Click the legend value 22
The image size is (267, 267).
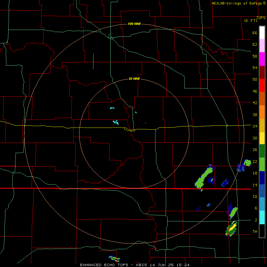pos(255,162)
